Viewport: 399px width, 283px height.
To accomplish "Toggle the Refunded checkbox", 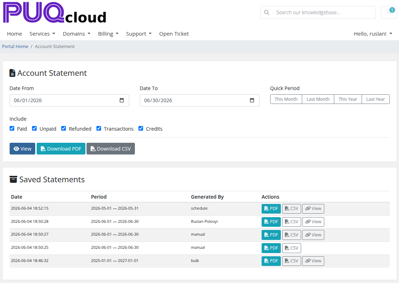I will click(x=64, y=129).
